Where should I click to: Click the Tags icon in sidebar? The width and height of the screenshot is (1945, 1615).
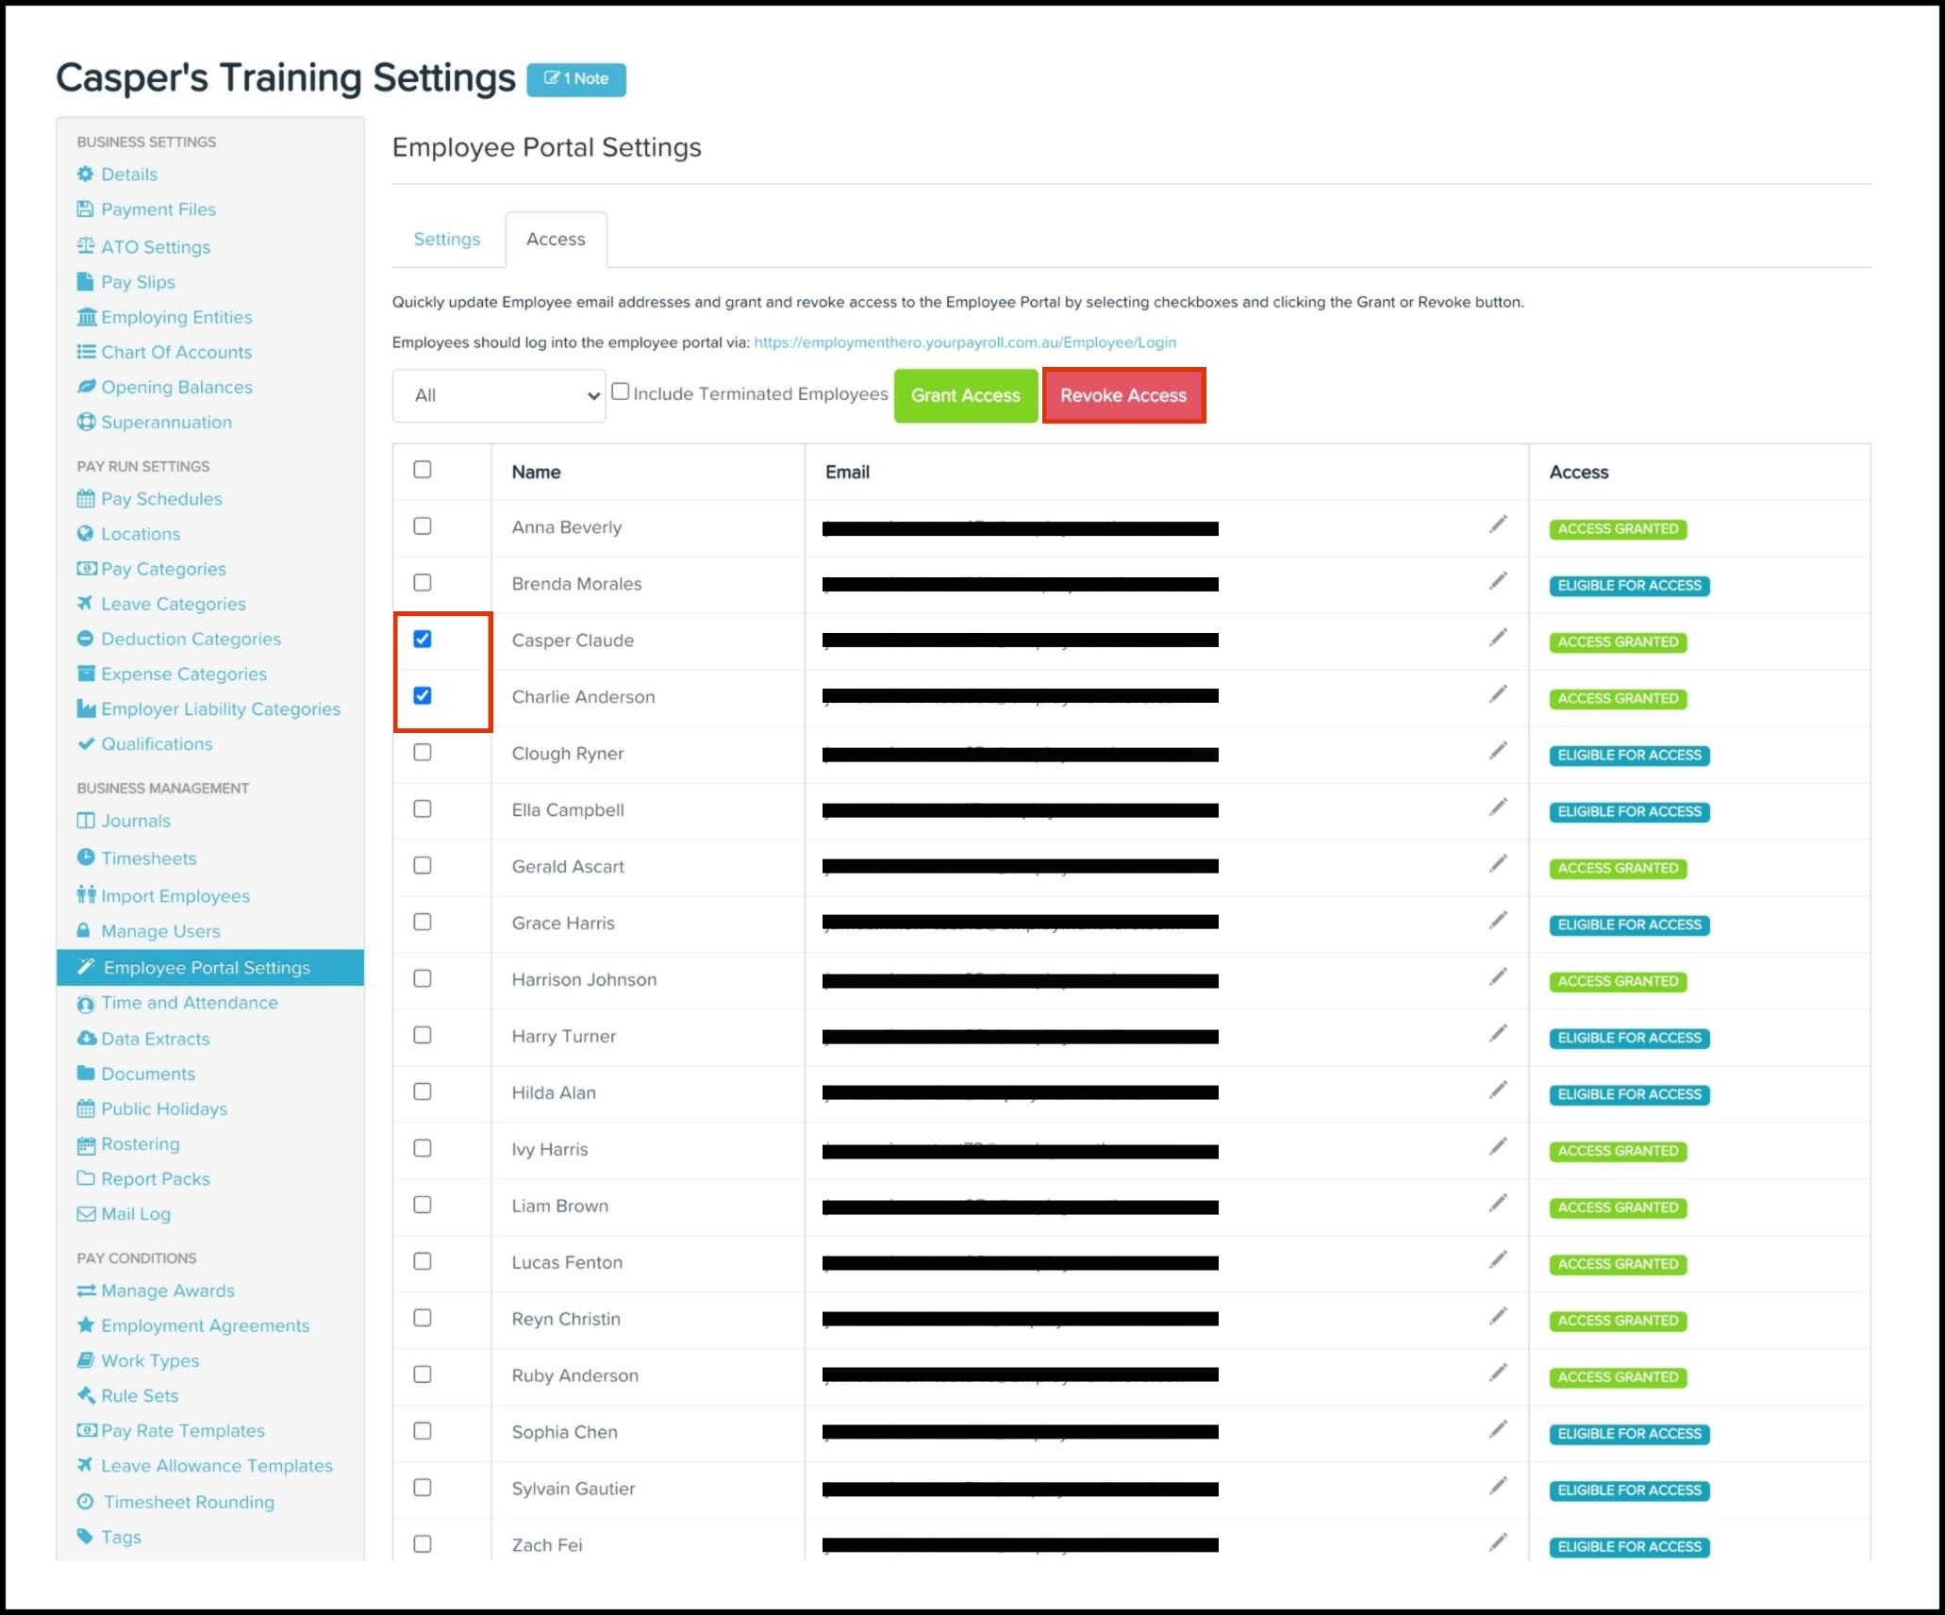point(85,1536)
